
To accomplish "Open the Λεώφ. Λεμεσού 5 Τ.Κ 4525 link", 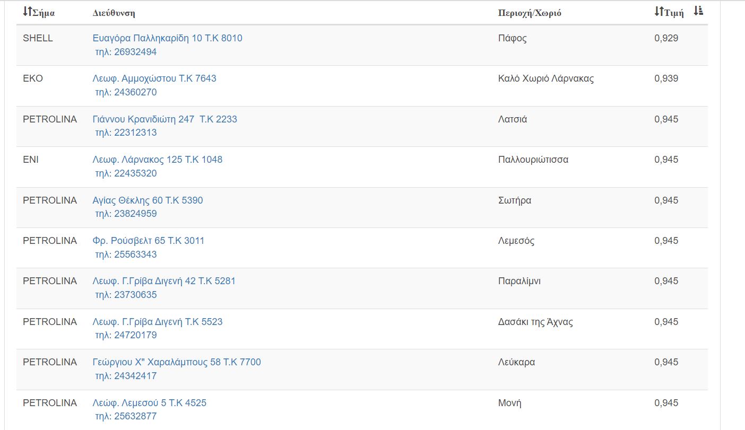I will [150, 403].
